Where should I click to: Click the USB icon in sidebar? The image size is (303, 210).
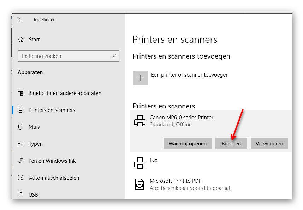pyautogui.click(x=20, y=194)
